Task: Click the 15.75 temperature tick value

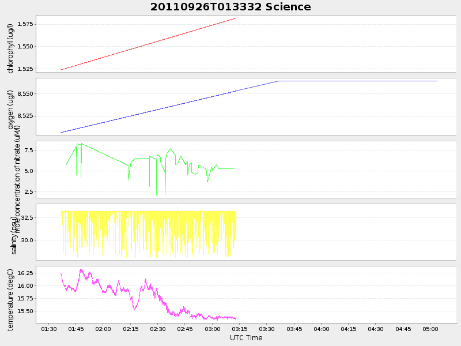Action: pos(25,298)
